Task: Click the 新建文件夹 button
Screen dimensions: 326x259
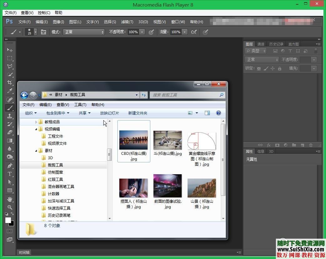Action: click(x=138, y=113)
